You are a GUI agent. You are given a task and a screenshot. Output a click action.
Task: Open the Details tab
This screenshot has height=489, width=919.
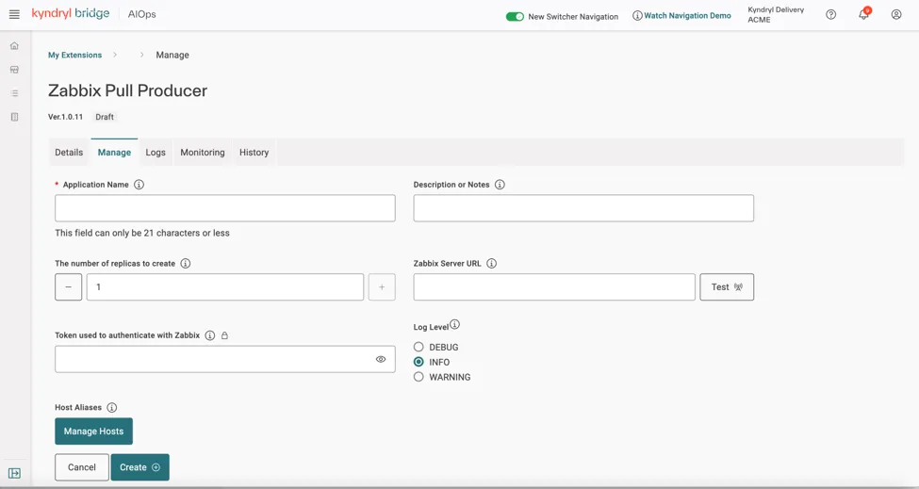69,153
